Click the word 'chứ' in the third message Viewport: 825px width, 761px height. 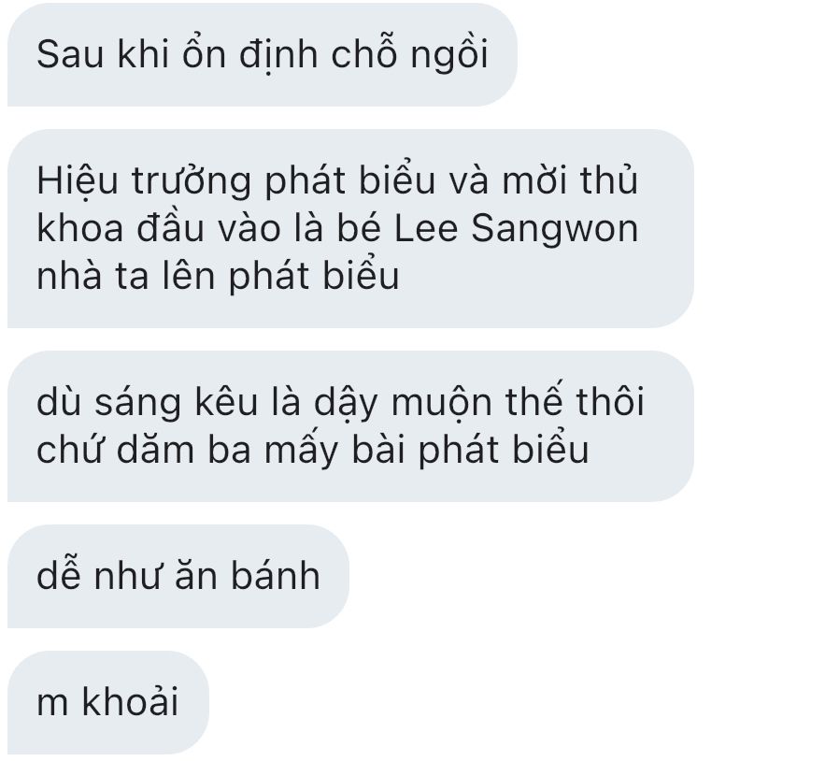(x=70, y=450)
